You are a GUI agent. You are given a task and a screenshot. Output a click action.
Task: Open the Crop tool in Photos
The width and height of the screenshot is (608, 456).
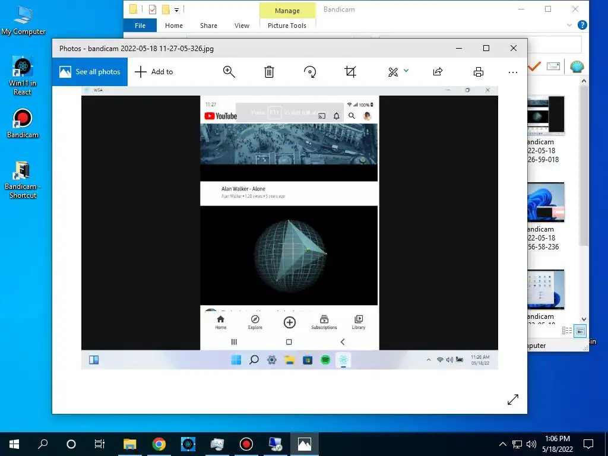350,72
